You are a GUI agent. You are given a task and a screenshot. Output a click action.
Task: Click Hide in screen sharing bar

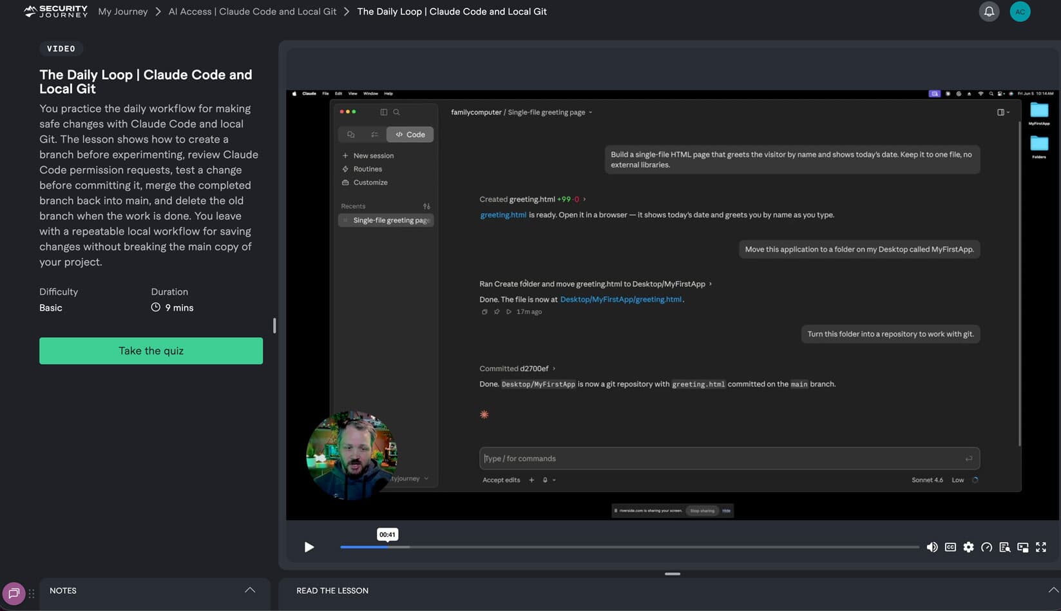726,511
